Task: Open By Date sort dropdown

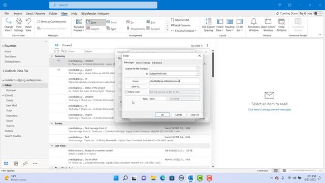Action: click(197, 46)
